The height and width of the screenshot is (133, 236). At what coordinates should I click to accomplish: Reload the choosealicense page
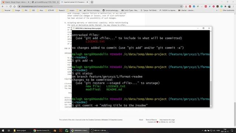(10, 7)
